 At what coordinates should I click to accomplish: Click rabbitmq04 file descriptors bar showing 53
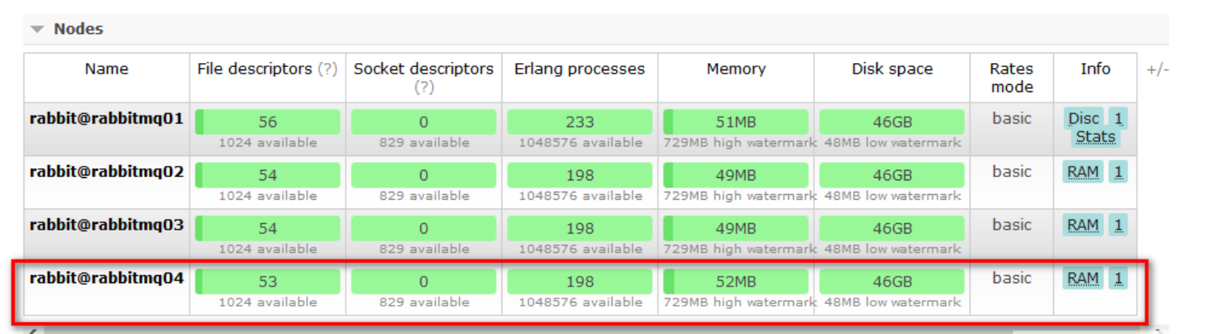(x=267, y=281)
